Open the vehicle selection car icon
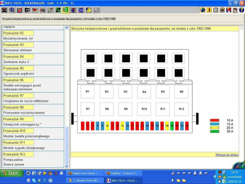Viewport: 245px width, 184px height. (x=4, y=10)
